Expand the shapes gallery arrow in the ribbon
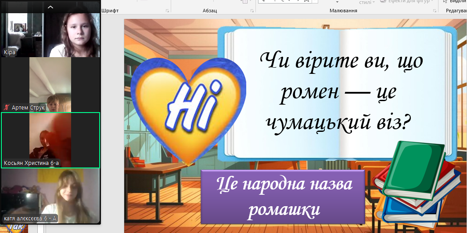Screen dimensions: 467x233 pos(315,1)
